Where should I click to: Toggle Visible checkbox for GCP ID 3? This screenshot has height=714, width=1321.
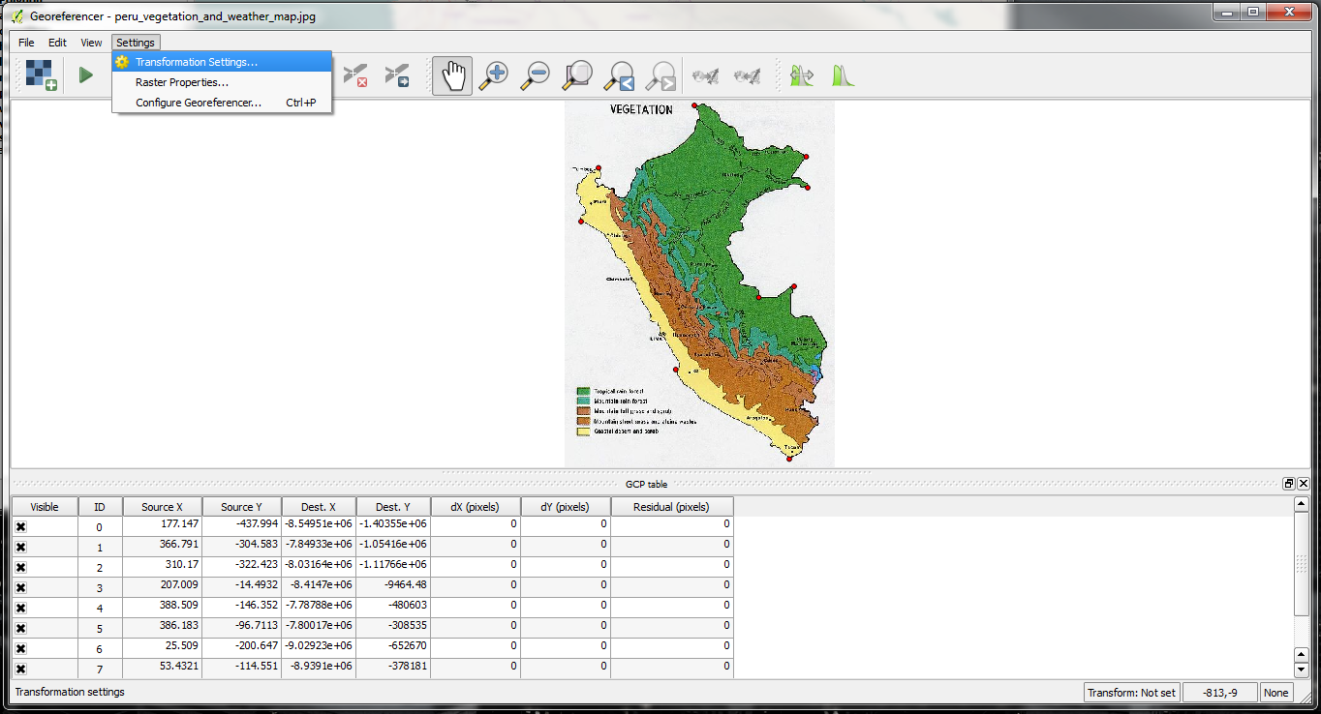click(20, 587)
